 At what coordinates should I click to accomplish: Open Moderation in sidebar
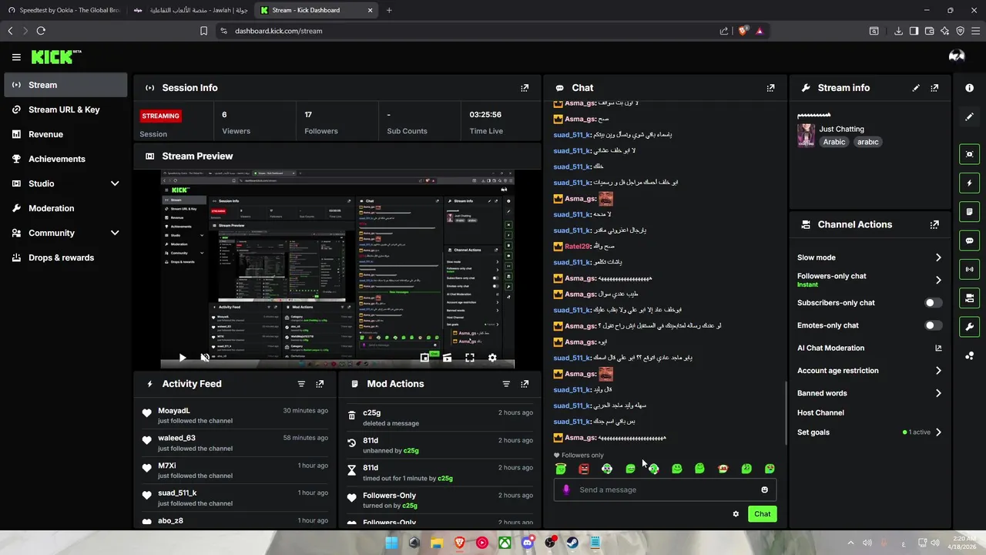click(65, 208)
